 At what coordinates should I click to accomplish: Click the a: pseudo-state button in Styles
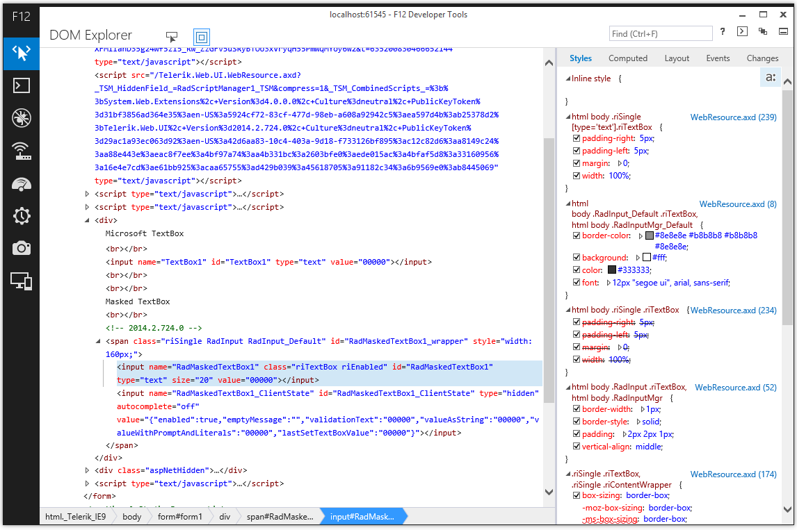click(x=771, y=78)
